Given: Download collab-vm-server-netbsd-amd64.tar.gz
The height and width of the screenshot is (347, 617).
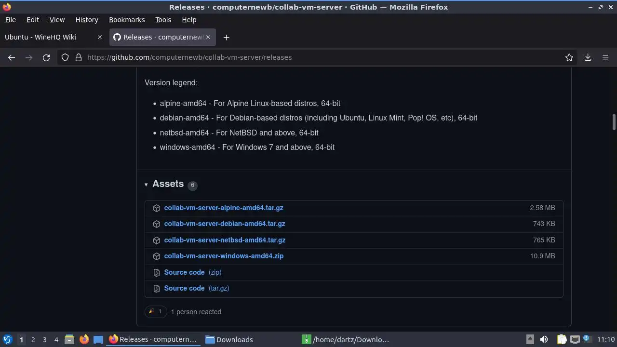Looking at the screenshot, I should (x=225, y=240).
